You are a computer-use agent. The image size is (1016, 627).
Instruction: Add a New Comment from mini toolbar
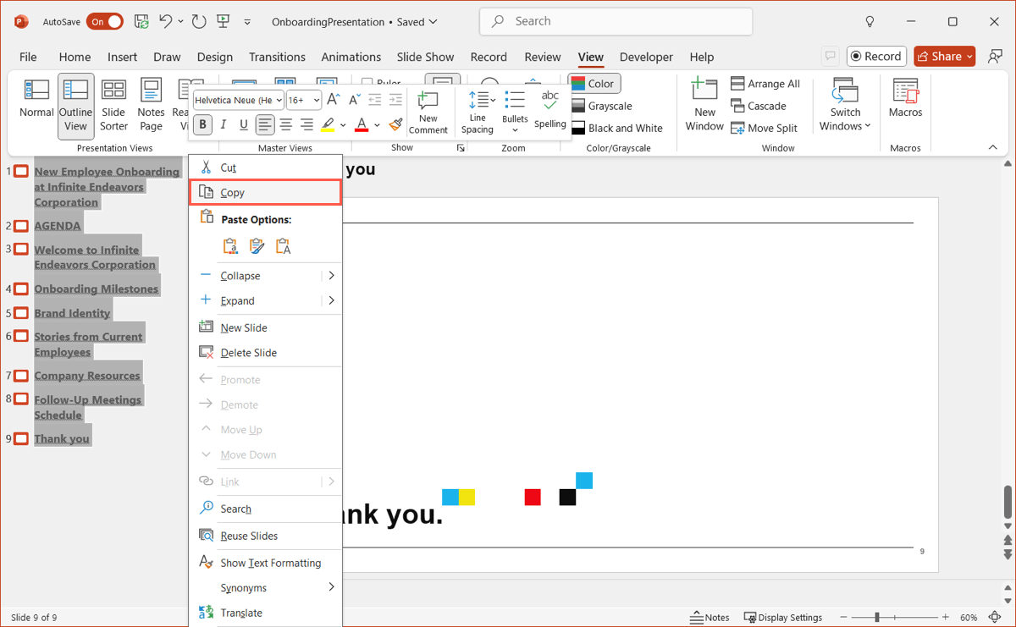coord(428,112)
